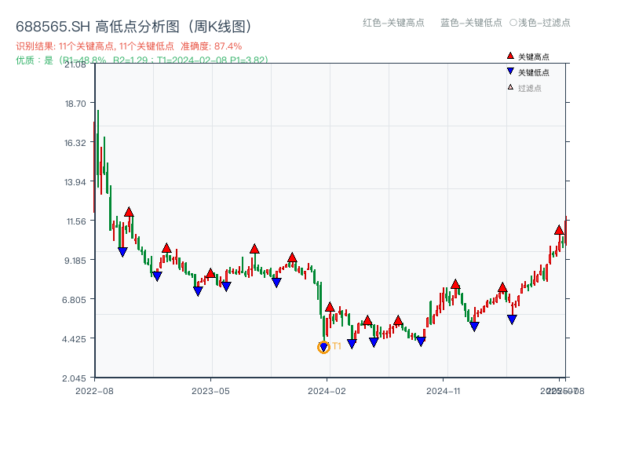Select the 红色-关键高点 header text
The height and width of the screenshot is (471, 628).
click(x=393, y=23)
